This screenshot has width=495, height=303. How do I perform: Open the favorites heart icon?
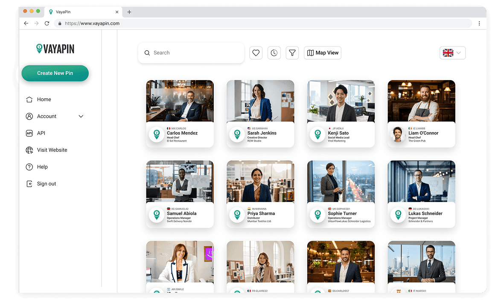pos(256,52)
